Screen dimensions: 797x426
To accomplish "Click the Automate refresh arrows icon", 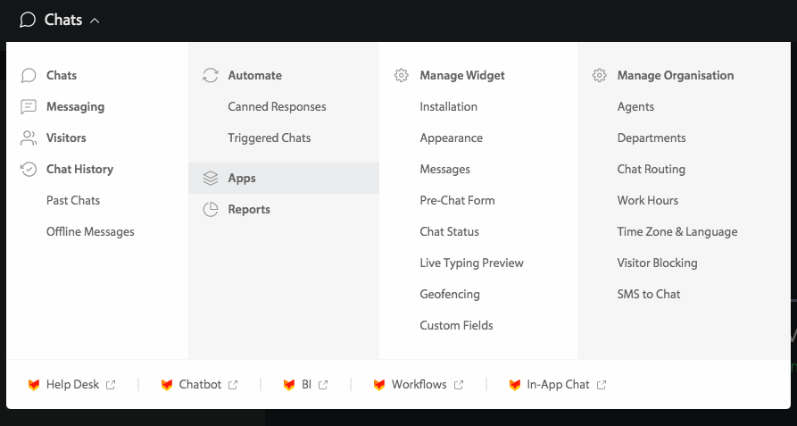I will [x=211, y=76].
